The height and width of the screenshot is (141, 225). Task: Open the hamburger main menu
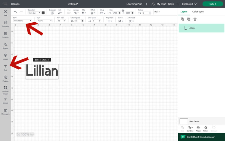(5, 4)
